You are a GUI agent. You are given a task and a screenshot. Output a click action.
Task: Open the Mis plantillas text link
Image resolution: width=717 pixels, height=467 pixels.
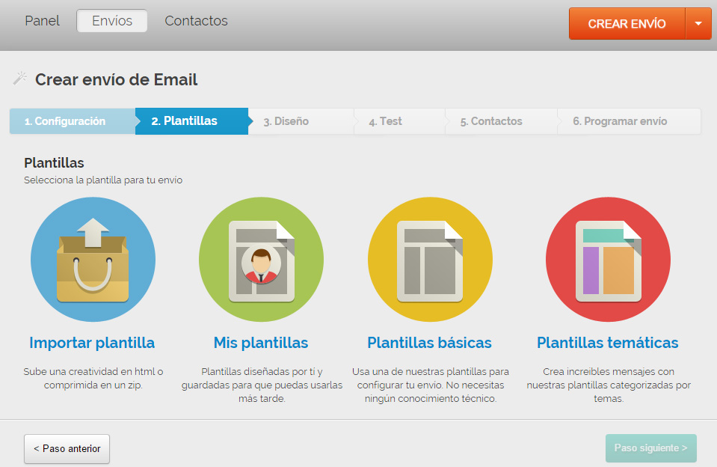(x=261, y=343)
